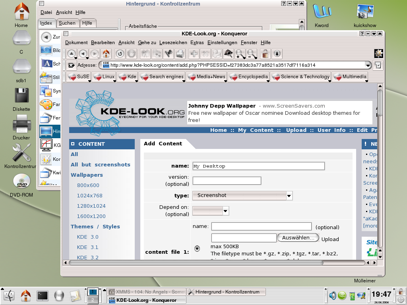Open the All but screenshots link
Screen dimensions: 407x305
(x=101, y=165)
